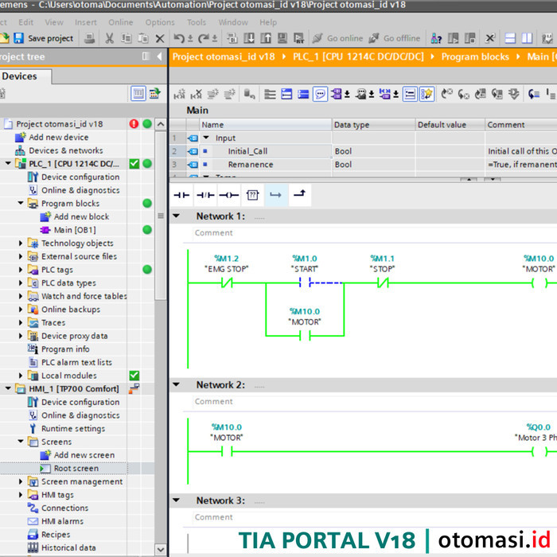Expand the Screen management node

[21, 481]
